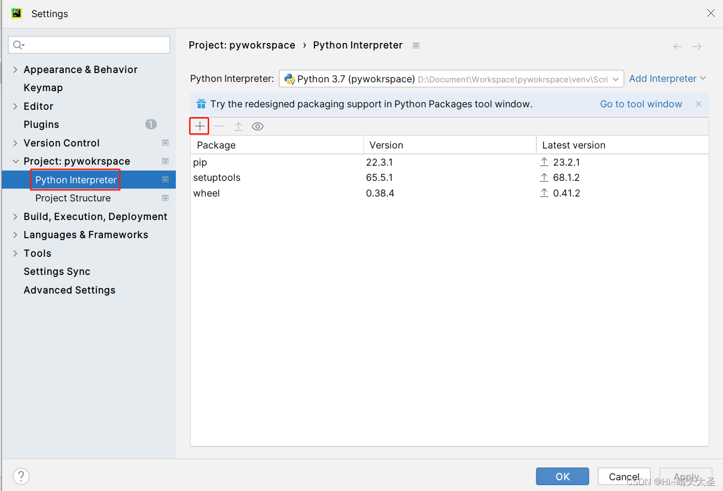Dismiss the packaging support banner
The image size is (723, 491).
[x=699, y=104]
